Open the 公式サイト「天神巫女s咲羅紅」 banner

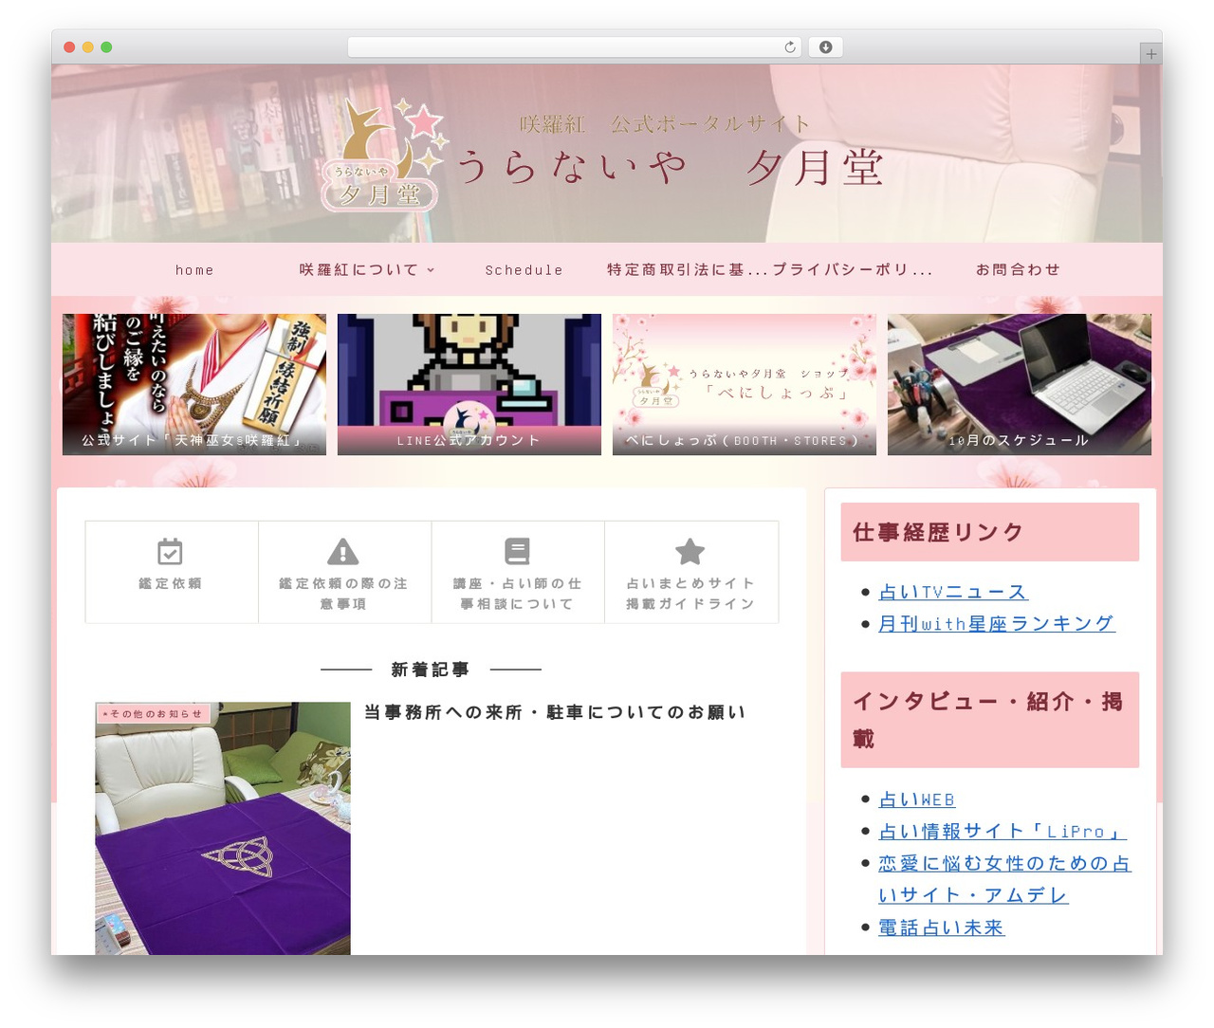point(194,384)
